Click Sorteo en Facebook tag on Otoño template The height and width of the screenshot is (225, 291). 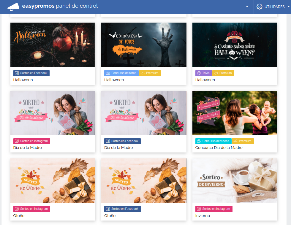click(x=122, y=209)
